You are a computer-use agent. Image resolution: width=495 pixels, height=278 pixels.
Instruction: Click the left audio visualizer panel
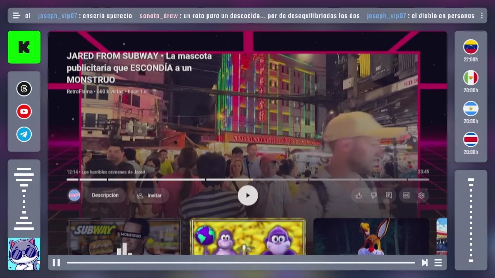(24, 199)
